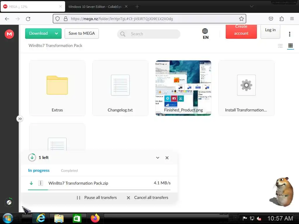Viewport: 299px width, 224px height.
Task: Click Win8to7 Transformation Pack breadcrumb
Action: point(55,46)
